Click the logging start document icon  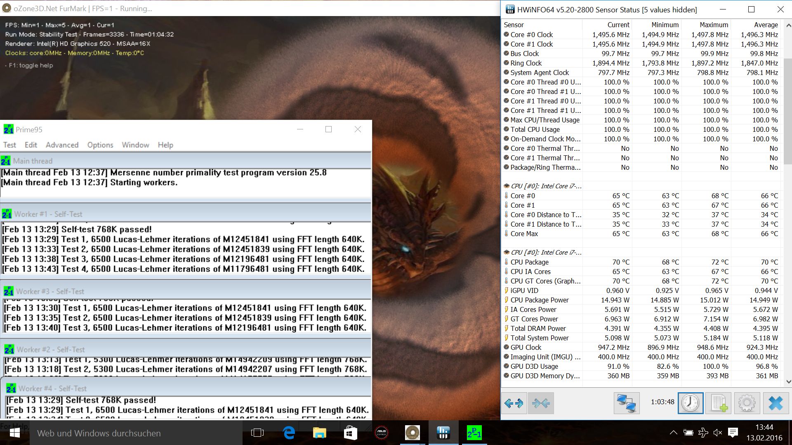(719, 403)
